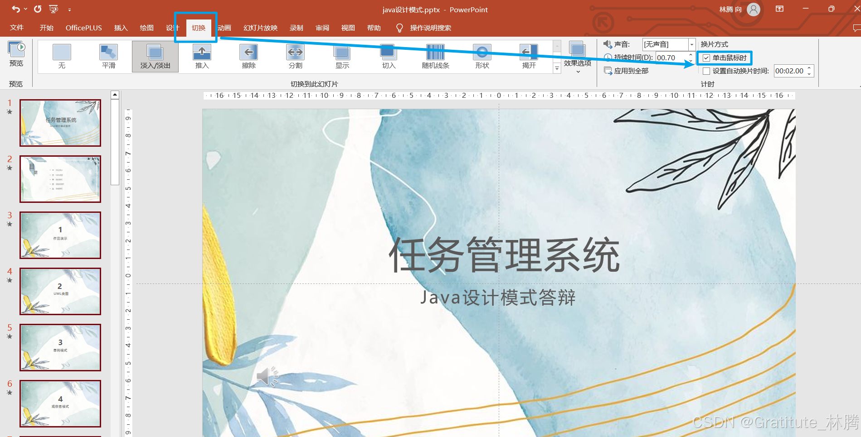Click the duration (持续时间) field 00.70

[x=671, y=58]
